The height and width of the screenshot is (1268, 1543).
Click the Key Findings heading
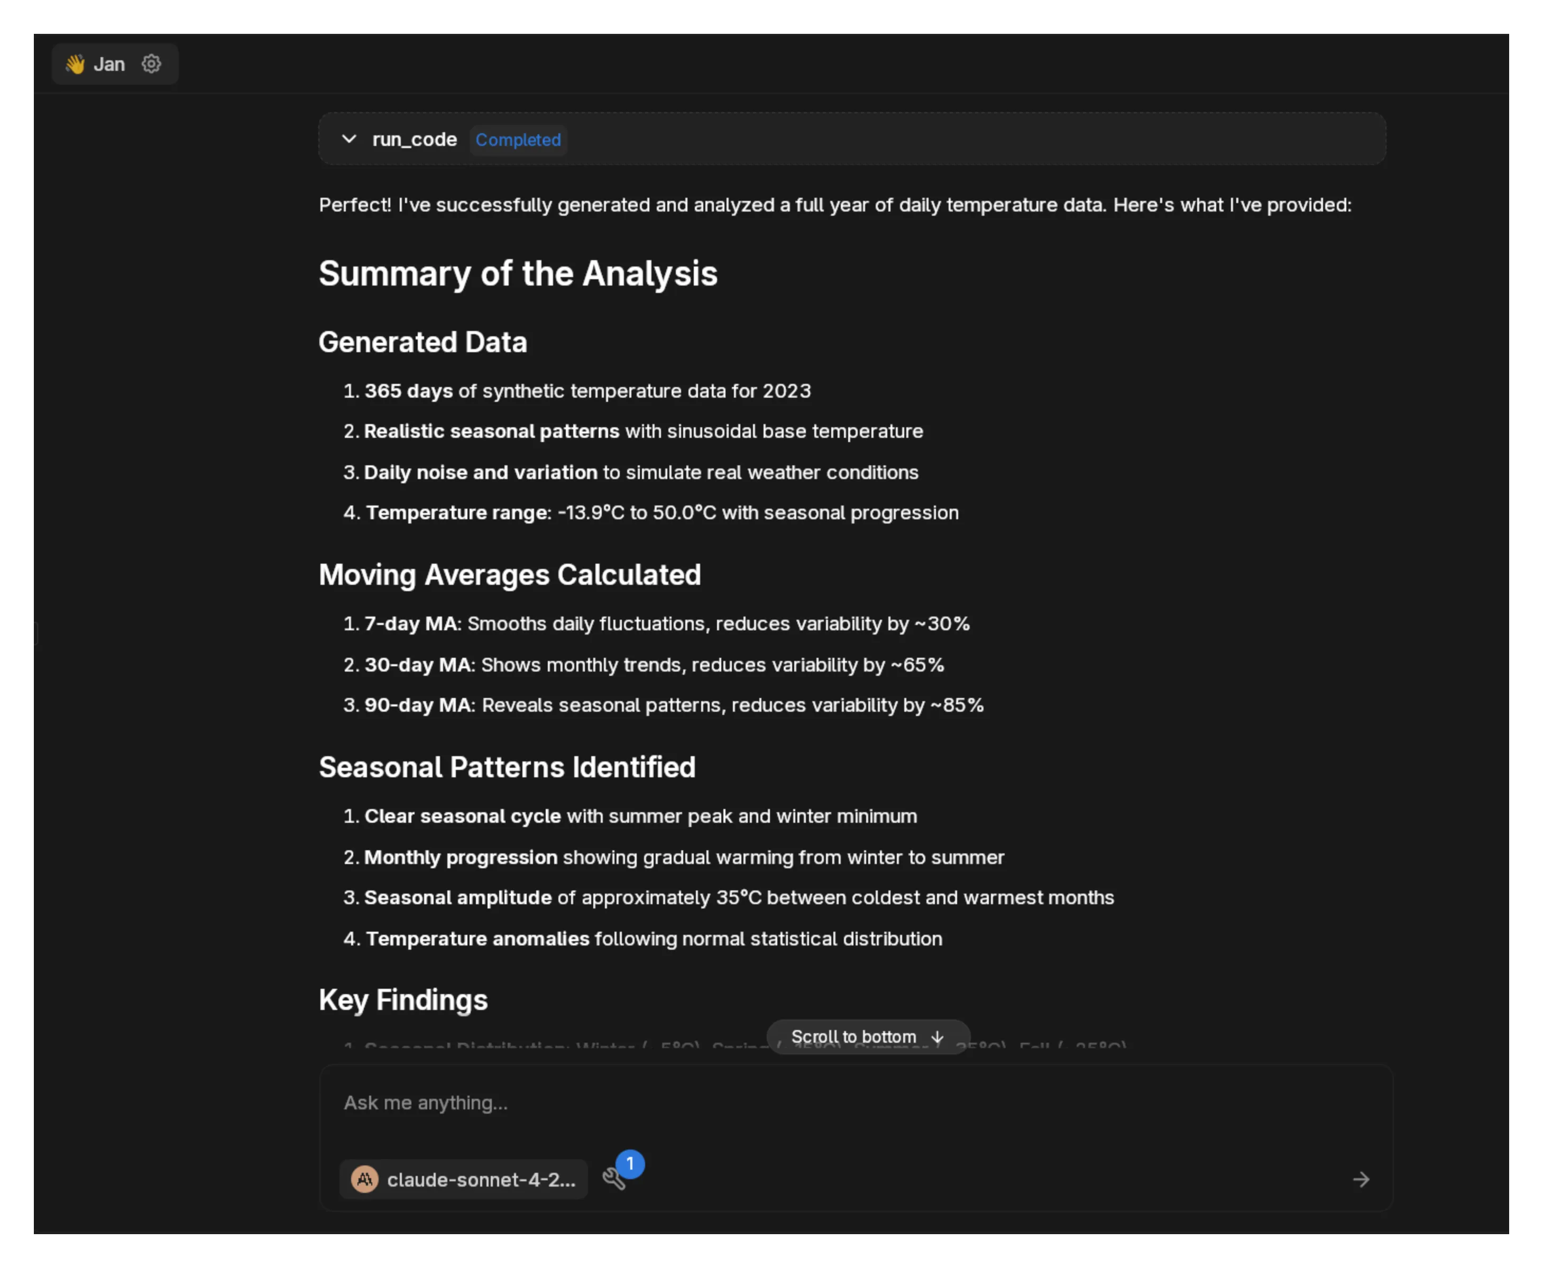[x=403, y=1000]
